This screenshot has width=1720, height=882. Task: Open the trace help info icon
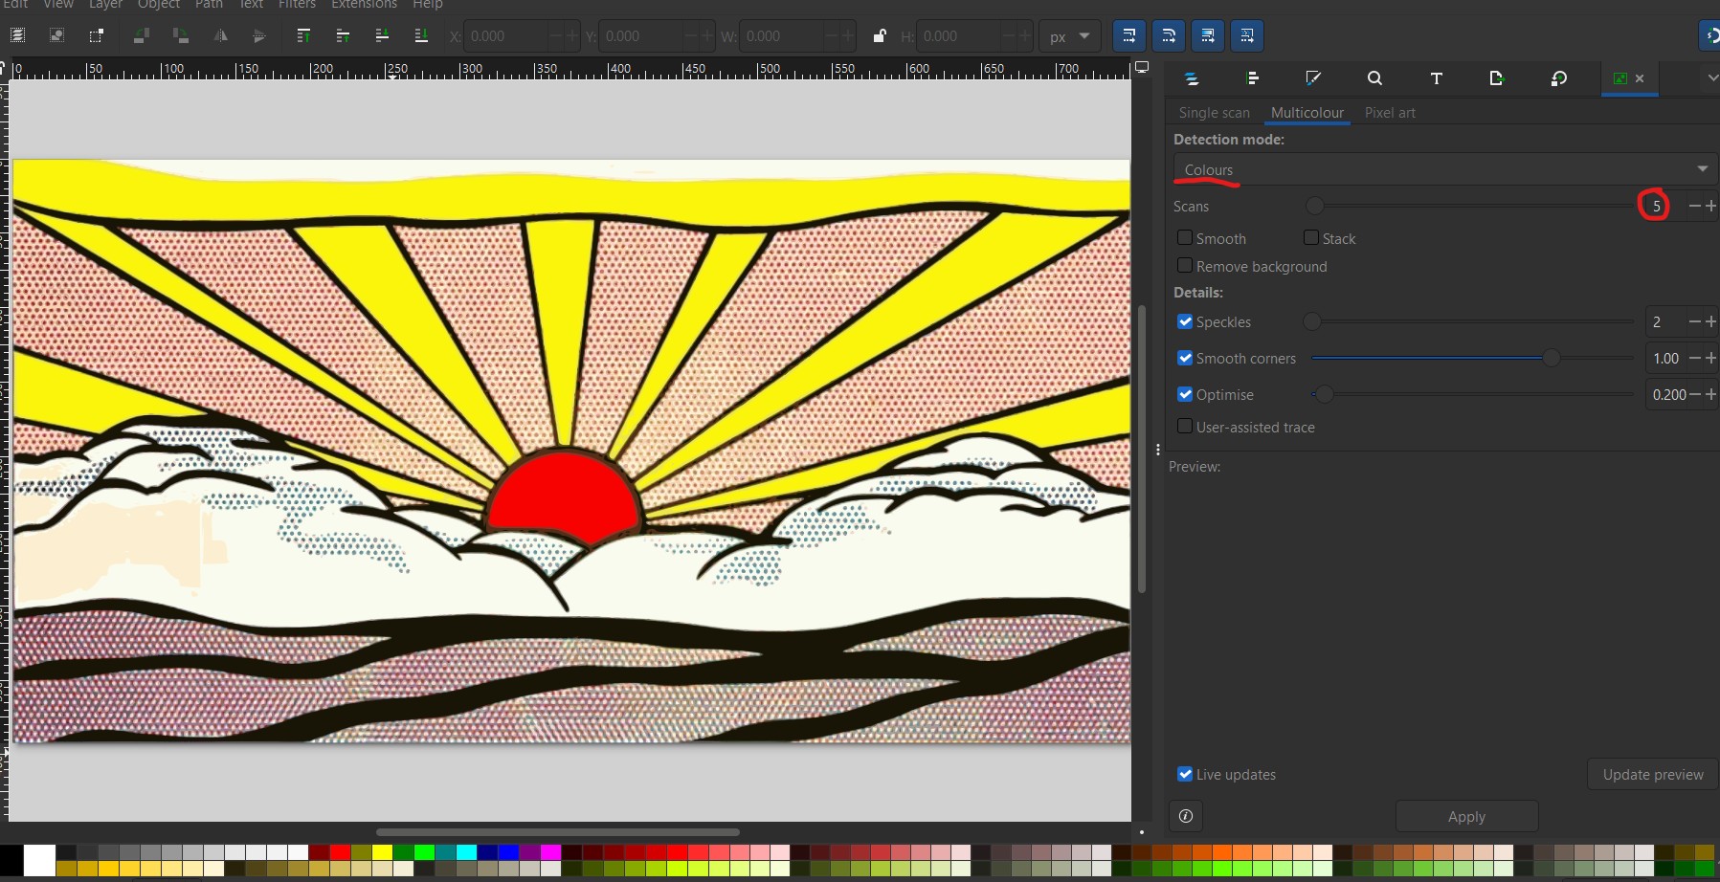coord(1186,816)
